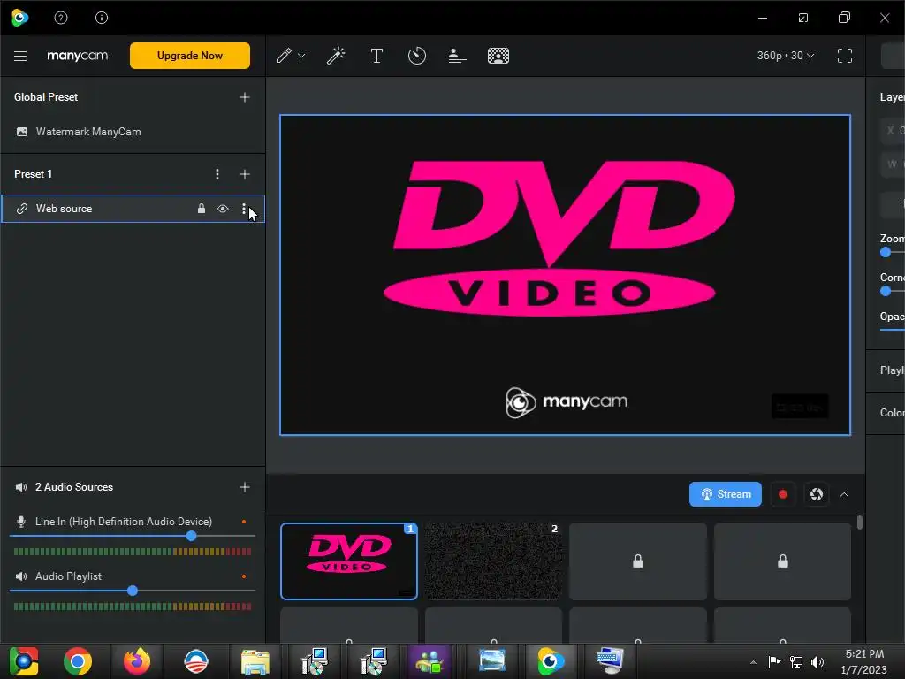Toggle visibility of Web source layer
Screen dimensions: 905x679
[x=223, y=209]
